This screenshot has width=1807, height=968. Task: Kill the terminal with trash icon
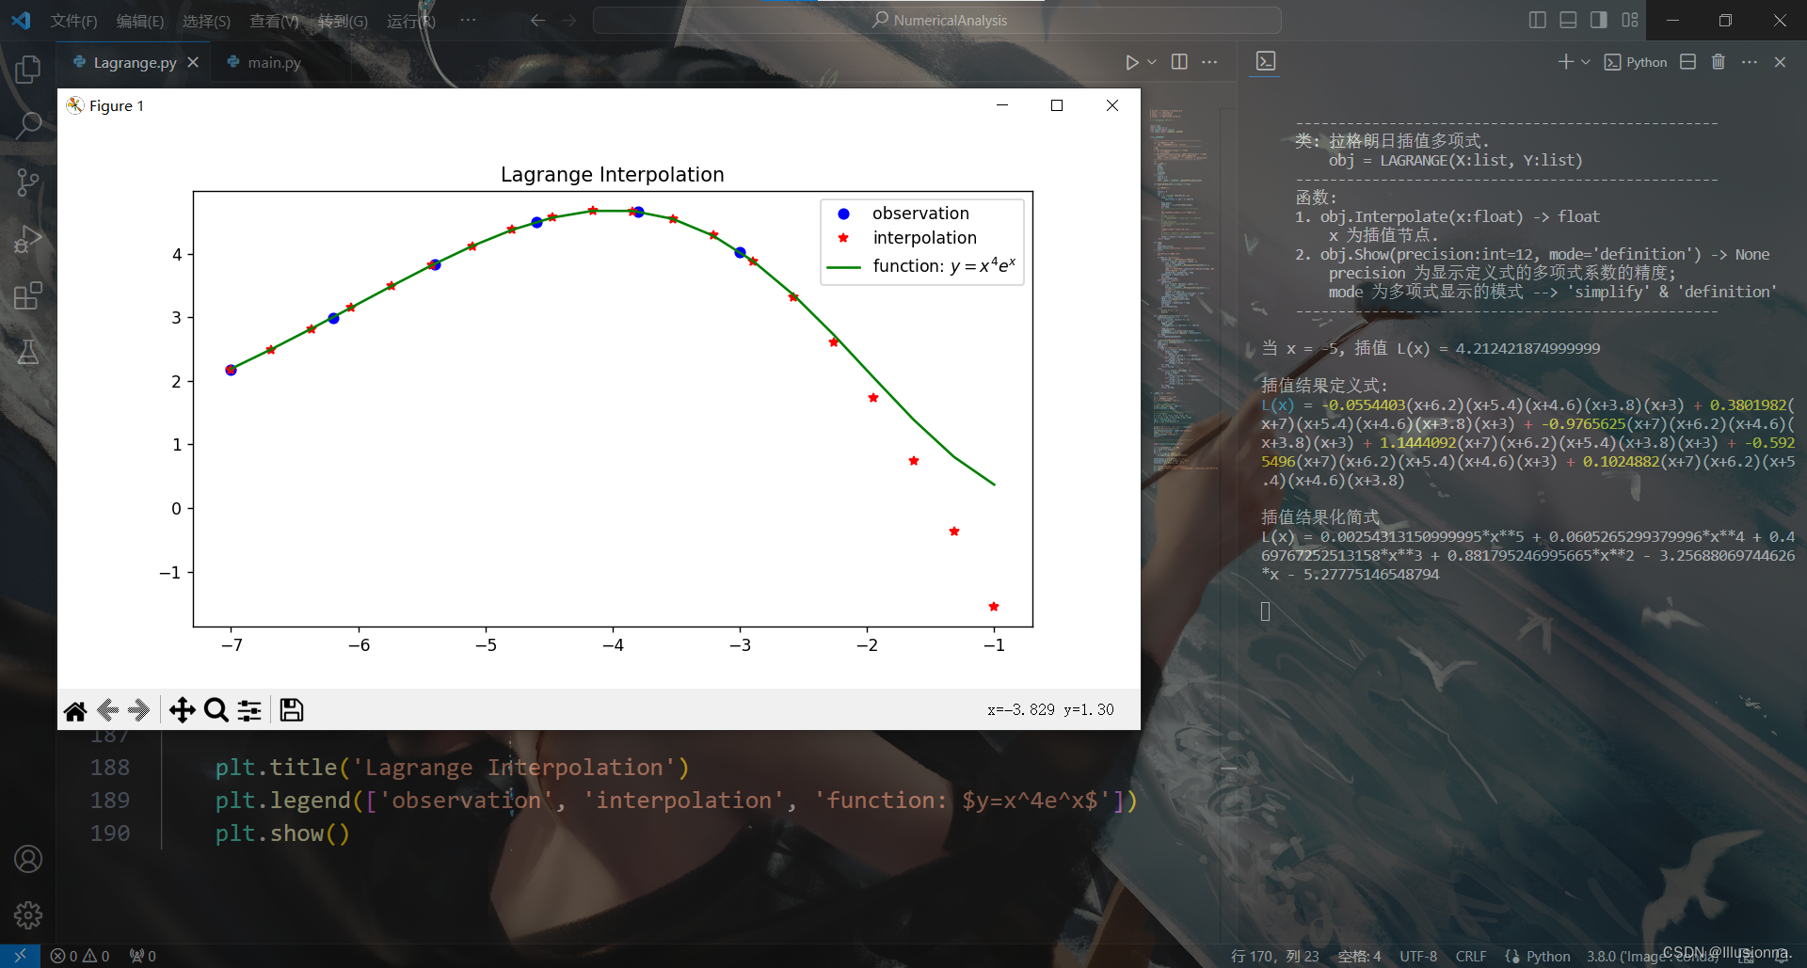click(1719, 62)
